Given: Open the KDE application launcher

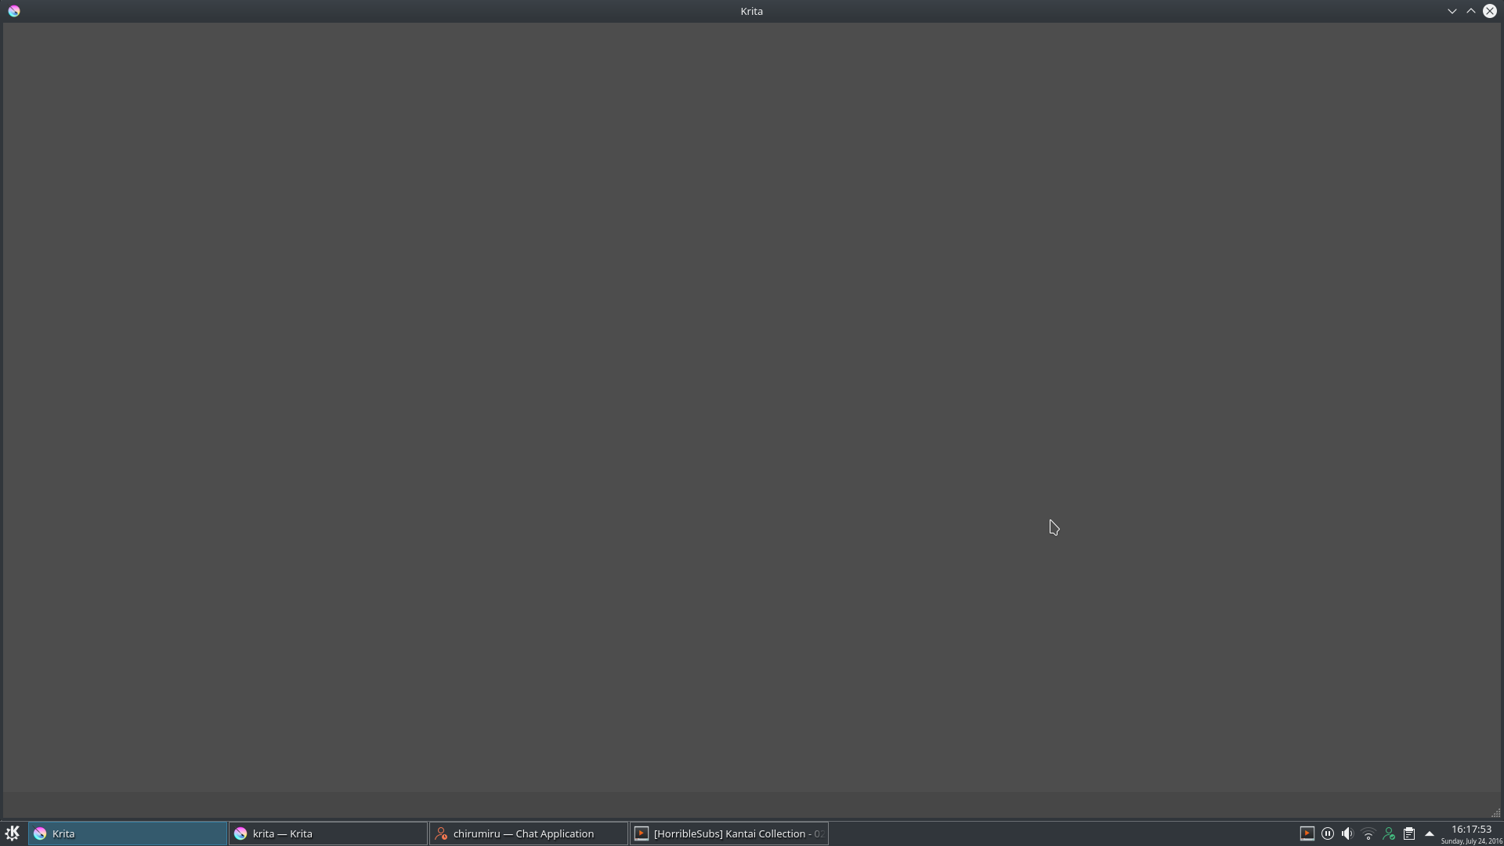Looking at the screenshot, I should tap(12, 833).
